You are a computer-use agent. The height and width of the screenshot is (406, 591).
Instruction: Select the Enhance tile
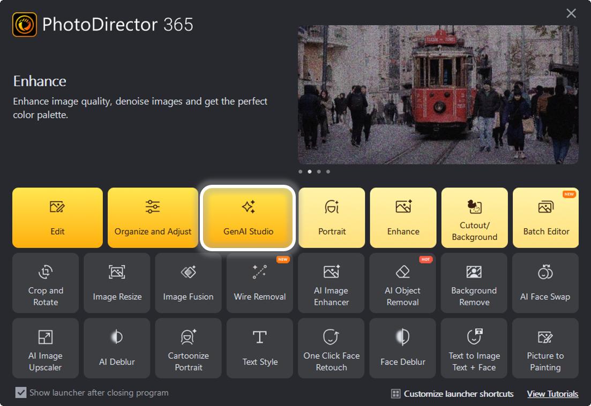[x=403, y=217]
